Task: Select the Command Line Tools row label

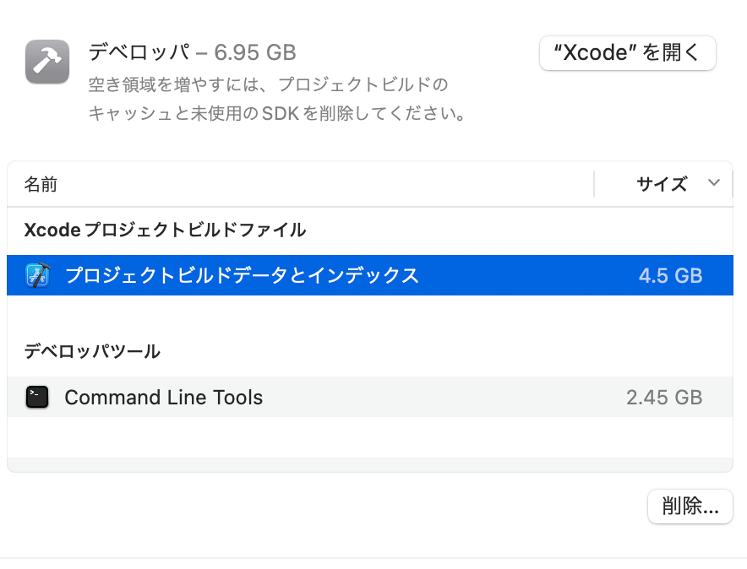Action: pos(164,398)
